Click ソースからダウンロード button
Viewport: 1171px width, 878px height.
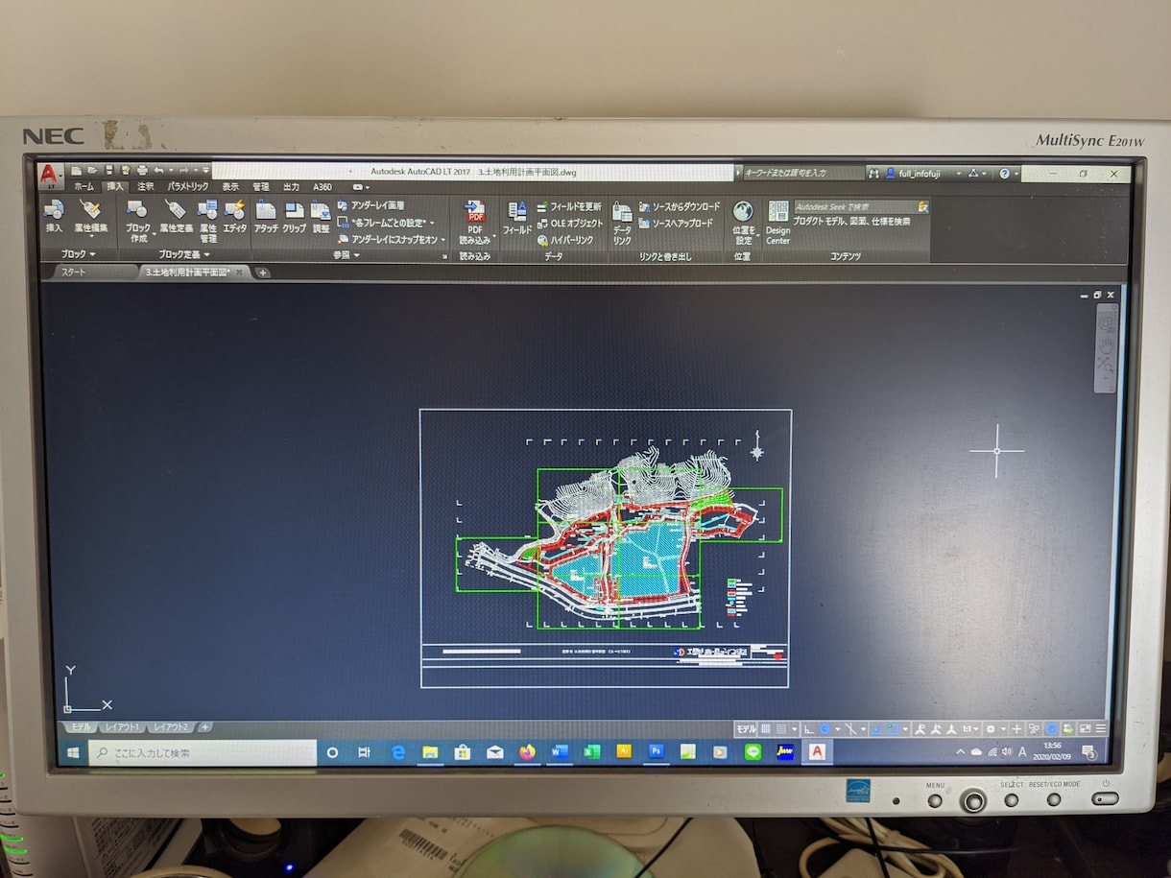pos(680,206)
